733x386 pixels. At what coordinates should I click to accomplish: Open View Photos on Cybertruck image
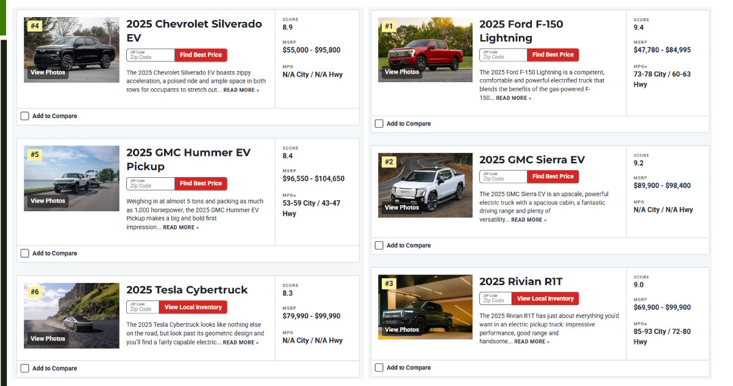[x=48, y=339]
